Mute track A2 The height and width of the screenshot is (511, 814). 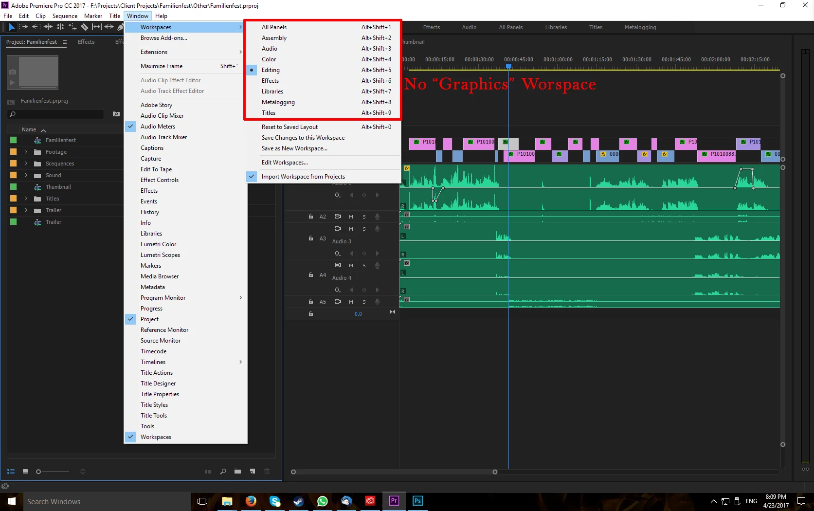coord(351,217)
